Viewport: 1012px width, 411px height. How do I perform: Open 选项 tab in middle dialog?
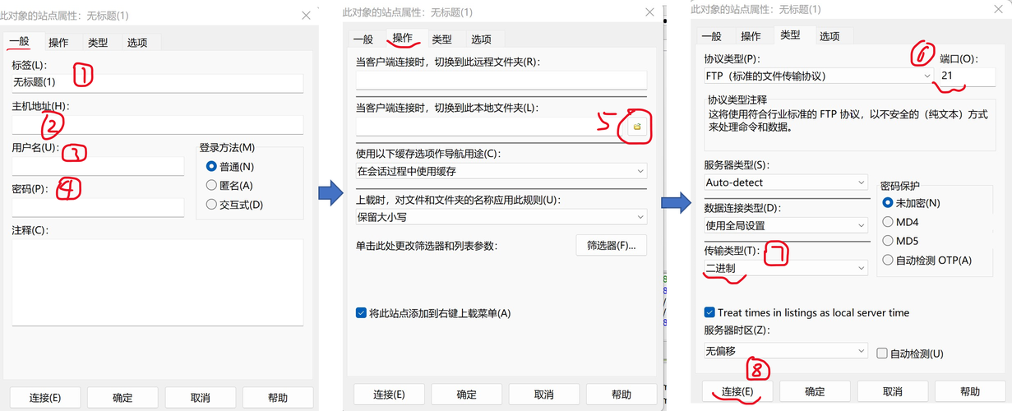[481, 39]
